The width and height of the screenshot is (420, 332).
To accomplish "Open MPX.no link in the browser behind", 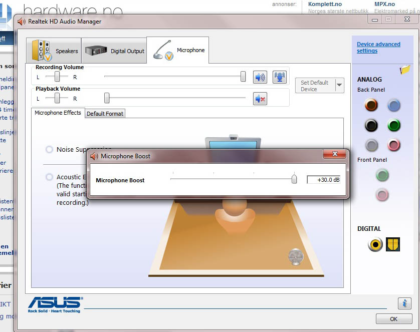I will [384, 4].
